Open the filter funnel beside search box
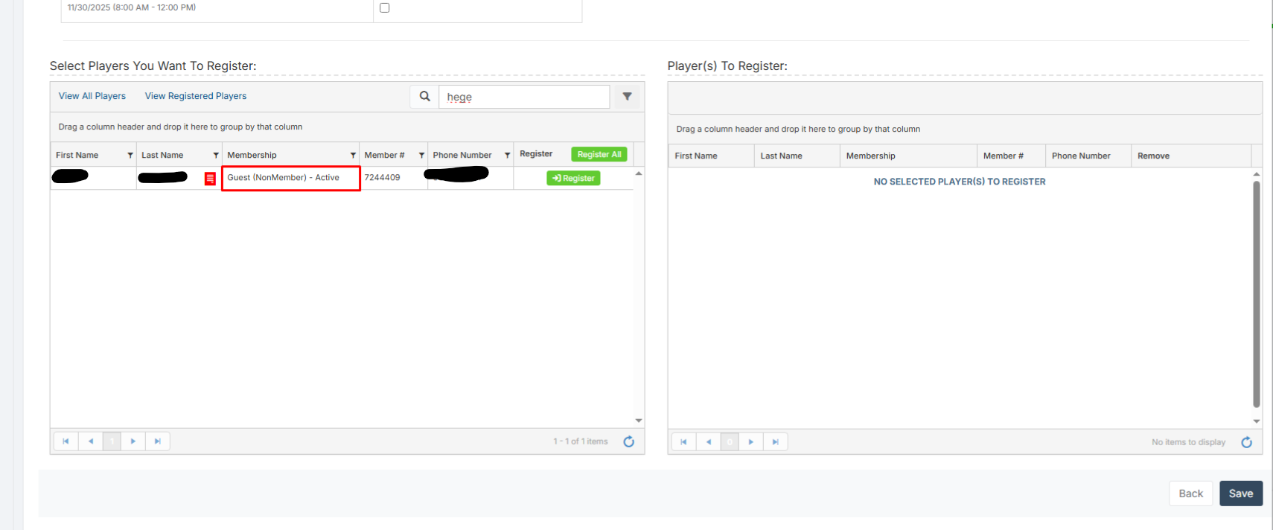 pos(627,97)
